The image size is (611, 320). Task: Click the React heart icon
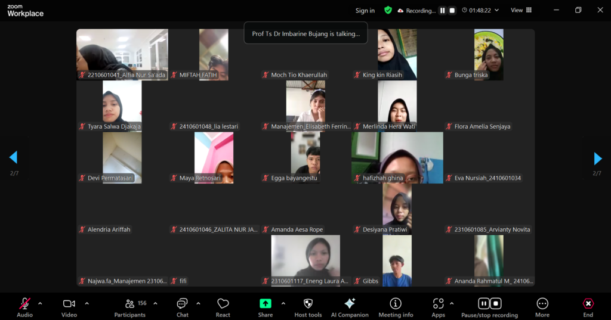pos(223,307)
